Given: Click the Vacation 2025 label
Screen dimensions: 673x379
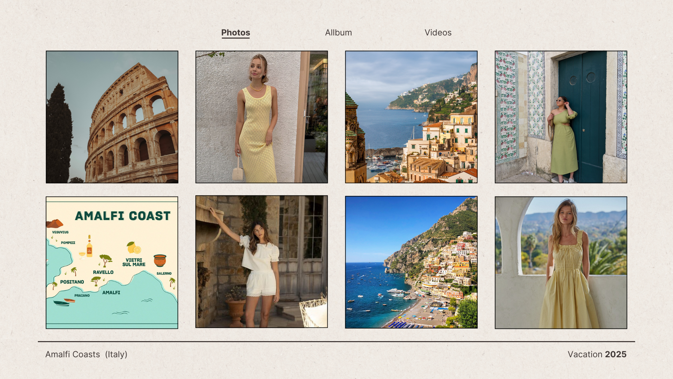Looking at the screenshot, I should coord(597,354).
